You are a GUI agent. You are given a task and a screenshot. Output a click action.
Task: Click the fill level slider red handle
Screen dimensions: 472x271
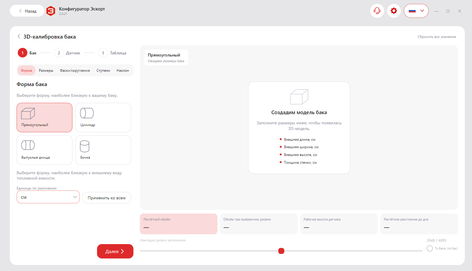click(x=281, y=251)
